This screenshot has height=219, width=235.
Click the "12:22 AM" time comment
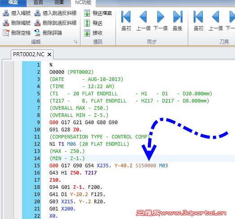click(100, 86)
